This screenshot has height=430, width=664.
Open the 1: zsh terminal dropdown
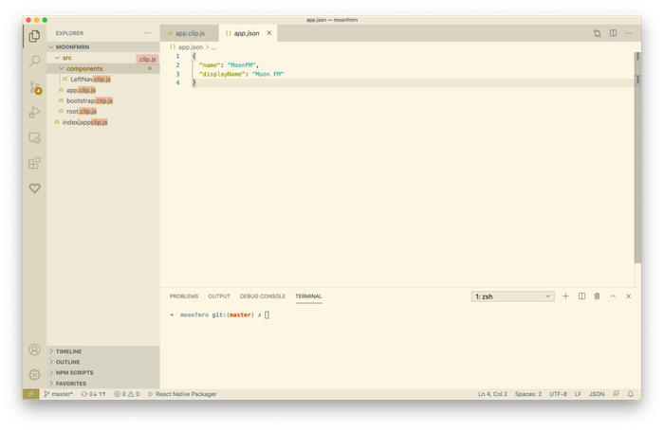(512, 296)
